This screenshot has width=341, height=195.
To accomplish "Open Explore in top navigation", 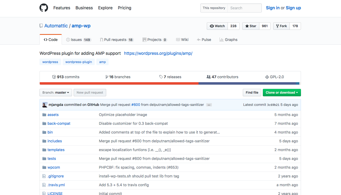I will pyautogui.click(x=105, y=8).
